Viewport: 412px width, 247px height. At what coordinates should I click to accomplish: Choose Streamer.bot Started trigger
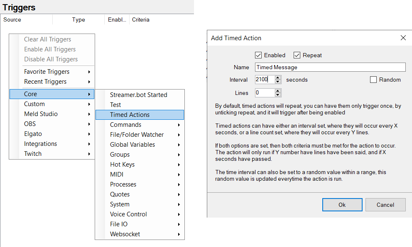coord(138,95)
